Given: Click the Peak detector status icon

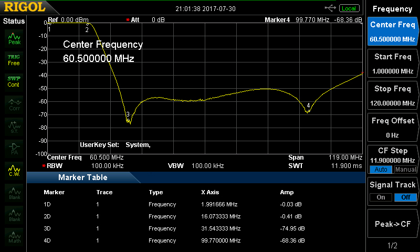Looking at the screenshot, I should 14,37.
